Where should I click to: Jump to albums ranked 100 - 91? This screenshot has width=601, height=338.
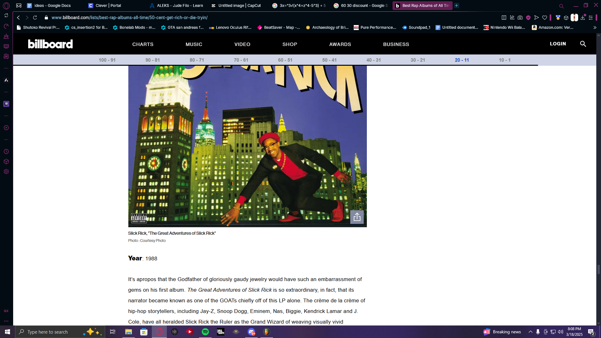coord(107,60)
